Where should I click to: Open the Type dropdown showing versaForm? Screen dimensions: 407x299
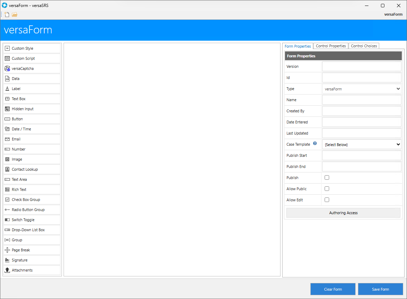(362, 89)
